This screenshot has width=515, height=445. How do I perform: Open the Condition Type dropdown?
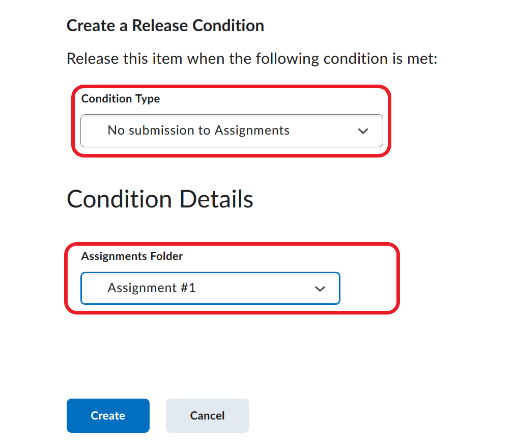point(232,131)
